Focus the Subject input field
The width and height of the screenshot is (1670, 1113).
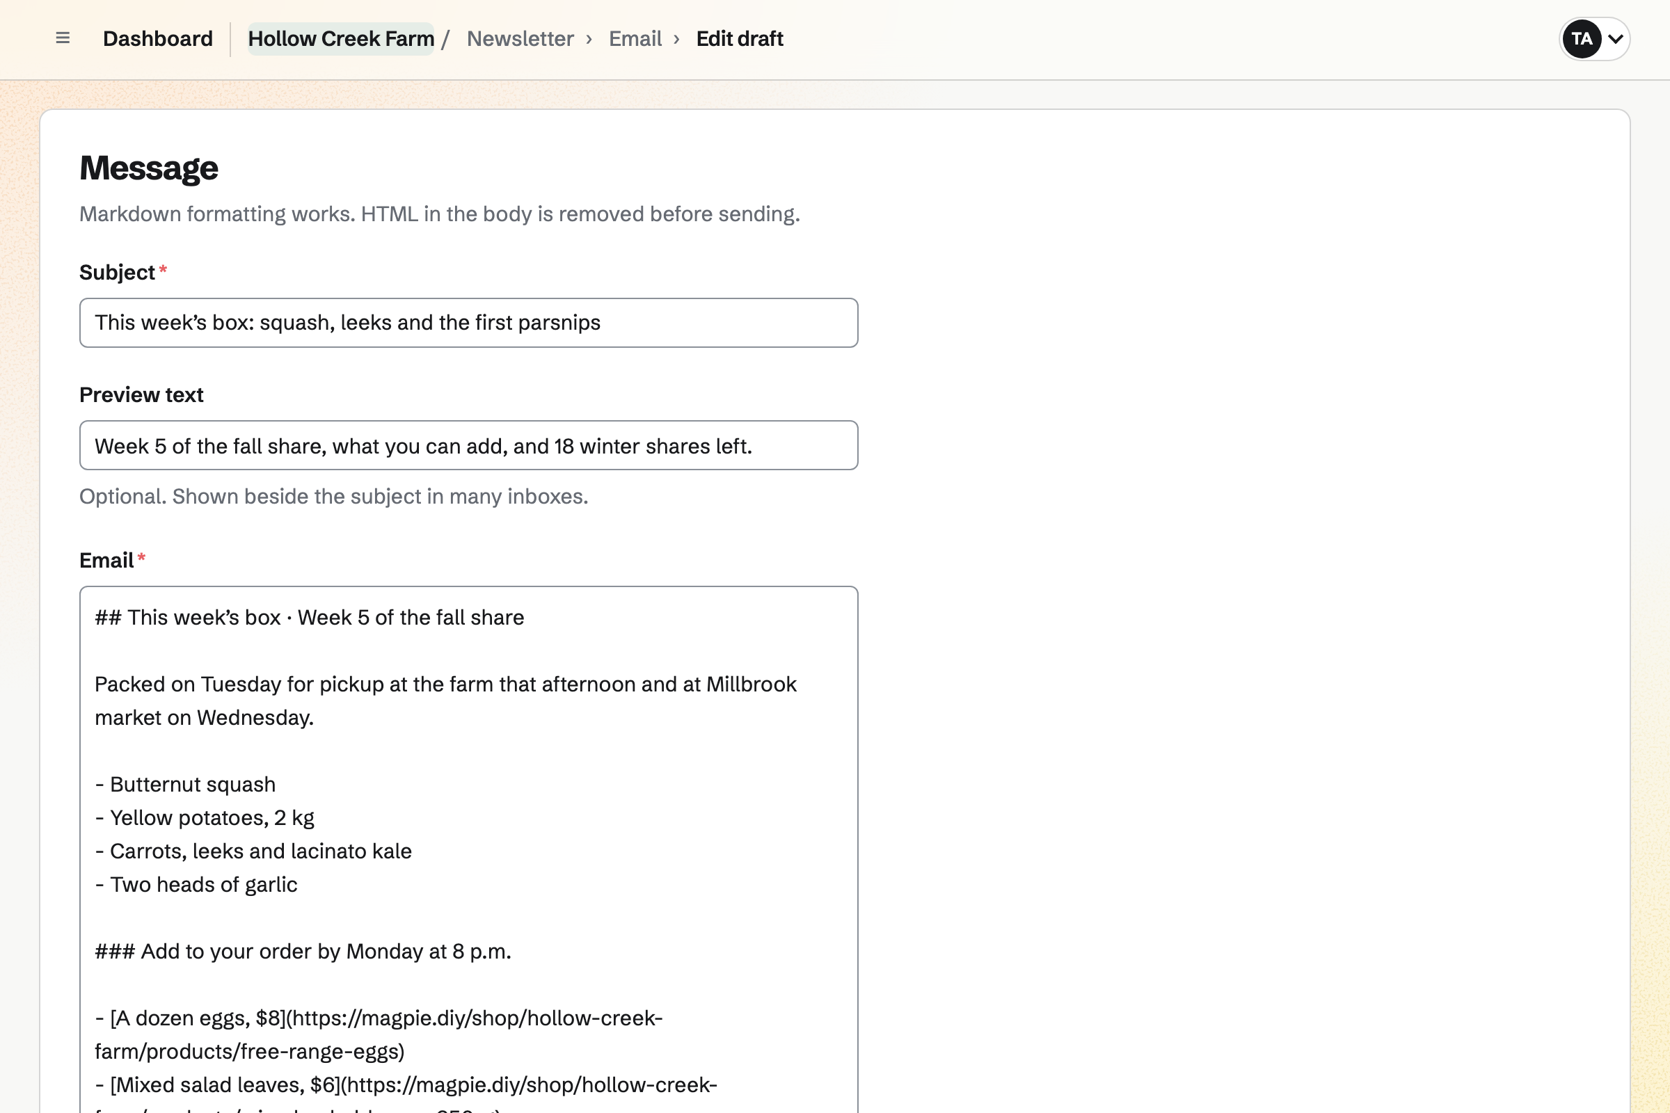pyautogui.click(x=468, y=323)
